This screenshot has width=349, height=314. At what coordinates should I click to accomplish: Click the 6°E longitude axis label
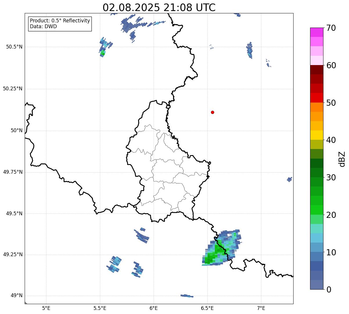(154, 308)
